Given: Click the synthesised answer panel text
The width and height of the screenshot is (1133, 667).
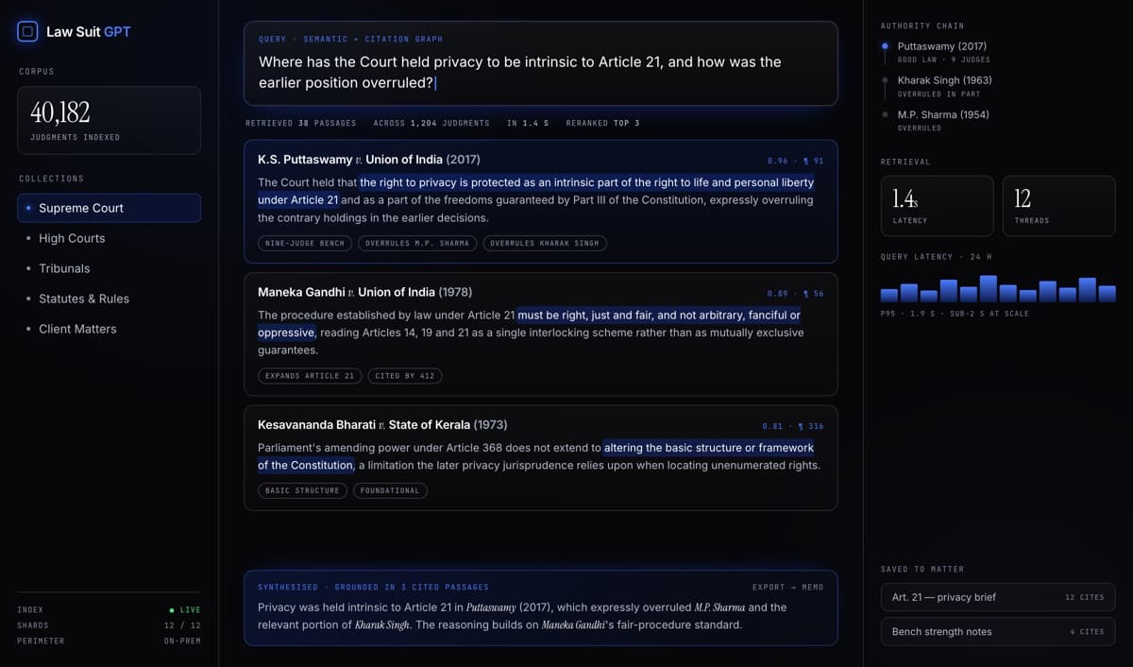Looking at the screenshot, I should coord(522,616).
